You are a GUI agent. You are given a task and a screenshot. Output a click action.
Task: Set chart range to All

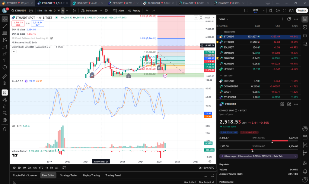pos(57,168)
